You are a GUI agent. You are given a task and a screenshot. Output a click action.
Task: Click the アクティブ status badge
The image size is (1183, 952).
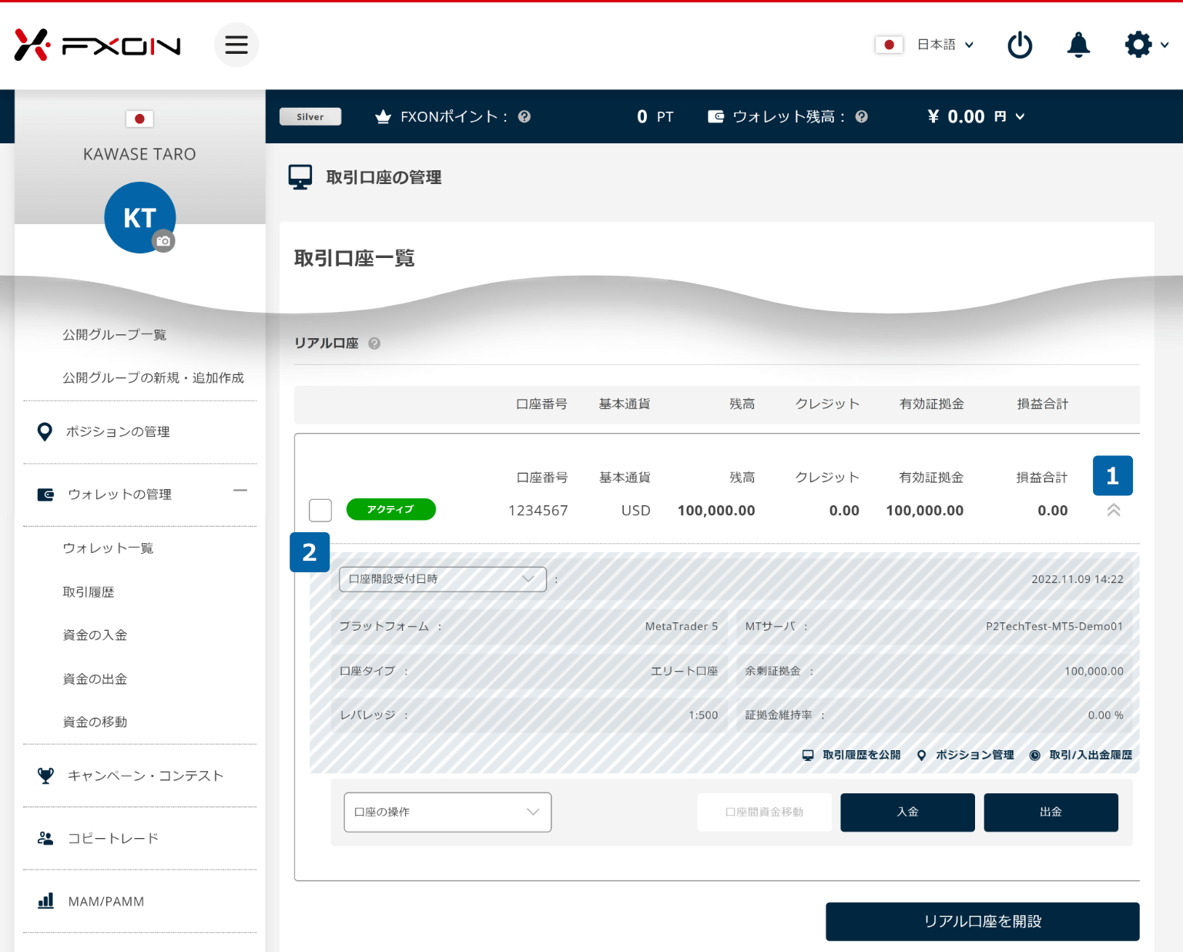click(391, 509)
